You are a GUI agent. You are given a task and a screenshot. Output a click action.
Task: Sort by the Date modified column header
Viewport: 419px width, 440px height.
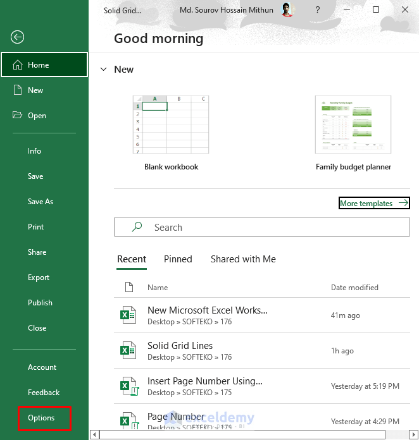click(x=354, y=288)
